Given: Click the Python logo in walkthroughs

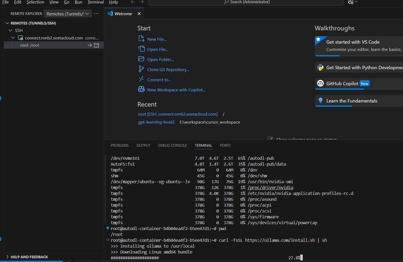Looking at the screenshot, I should click(x=320, y=68).
